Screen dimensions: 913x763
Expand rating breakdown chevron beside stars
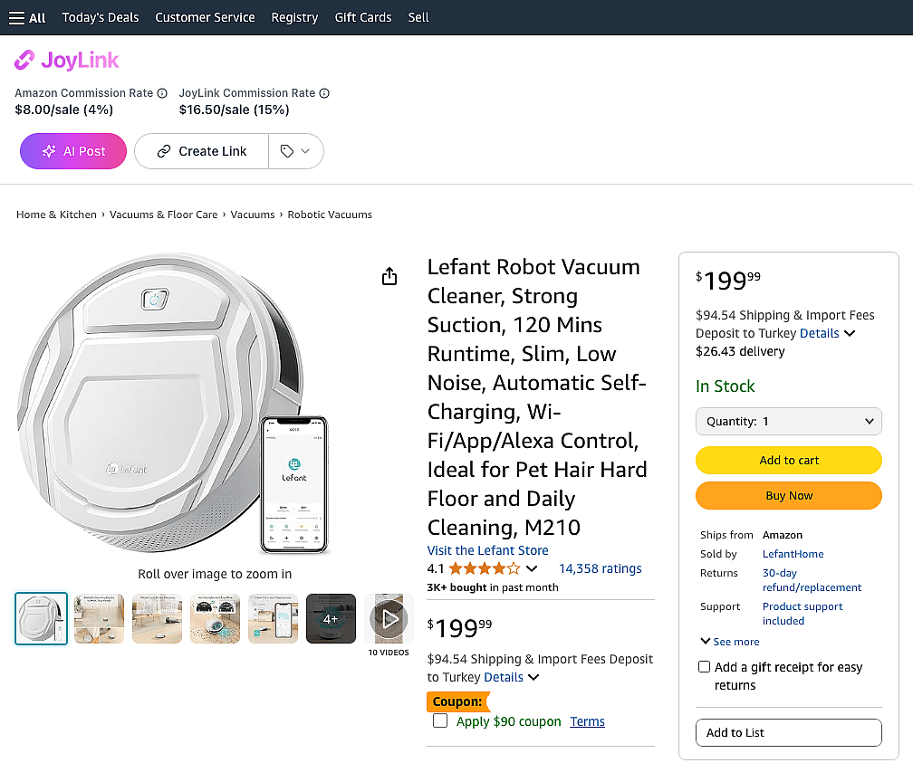[x=532, y=569]
